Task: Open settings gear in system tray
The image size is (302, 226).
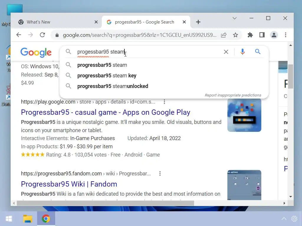Action: (294, 219)
